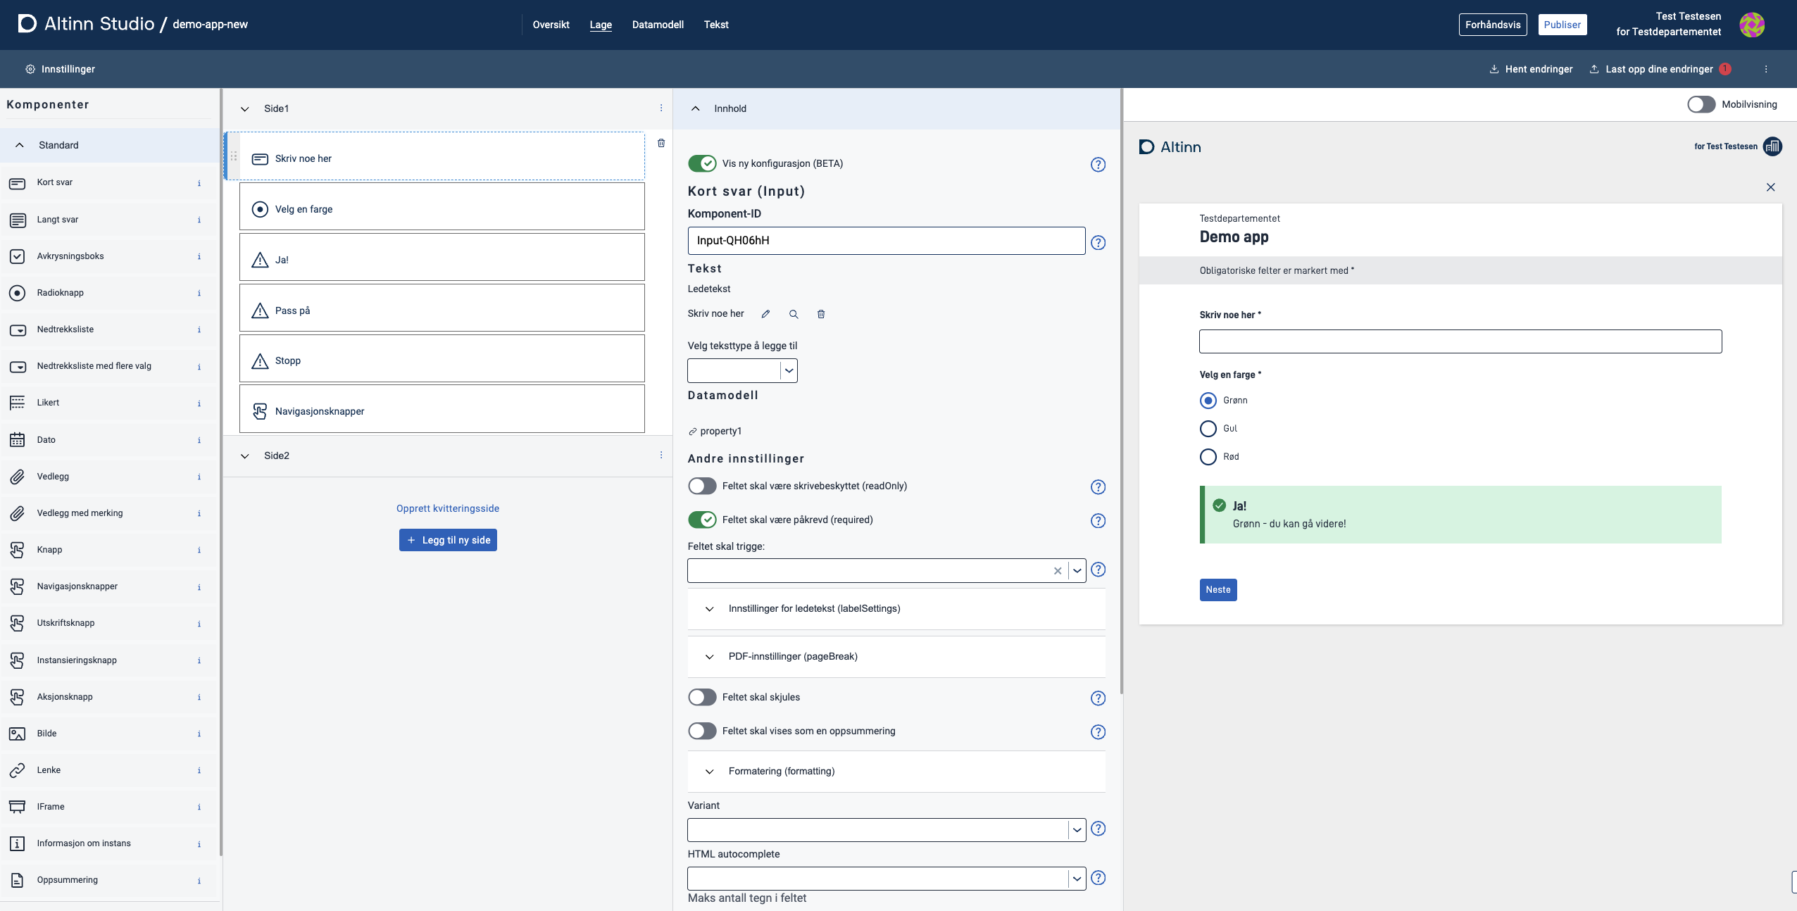Open help for Feltet skal skjules

coord(1098,698)
